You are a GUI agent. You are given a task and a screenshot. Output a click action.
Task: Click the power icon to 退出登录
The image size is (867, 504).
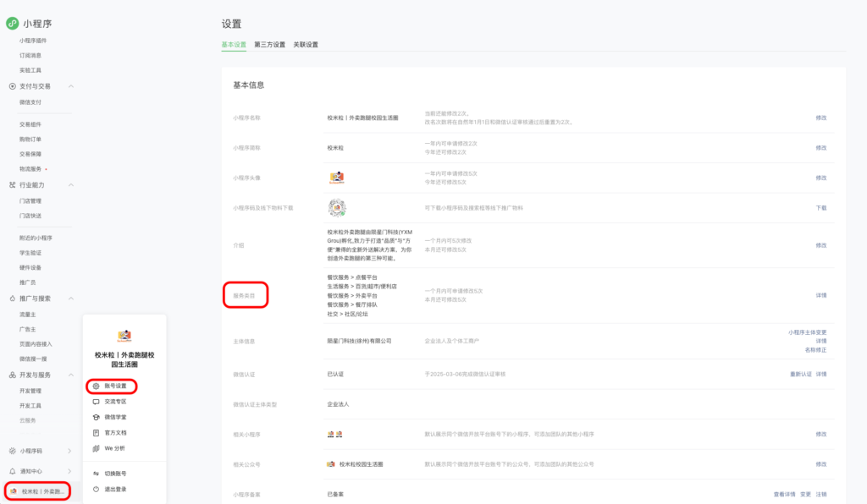coord(96,488)
